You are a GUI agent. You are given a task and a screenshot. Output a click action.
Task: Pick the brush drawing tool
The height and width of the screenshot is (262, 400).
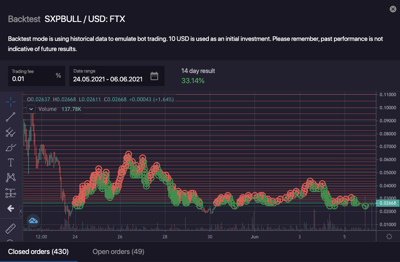pyautogui.click(x=11, y=148)
